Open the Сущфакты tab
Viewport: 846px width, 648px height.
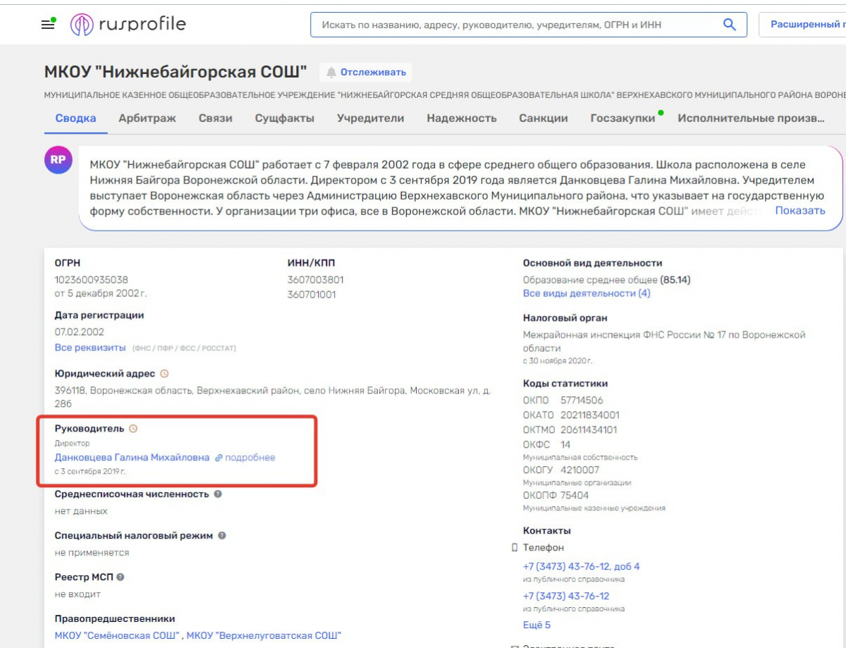[285, 118]
